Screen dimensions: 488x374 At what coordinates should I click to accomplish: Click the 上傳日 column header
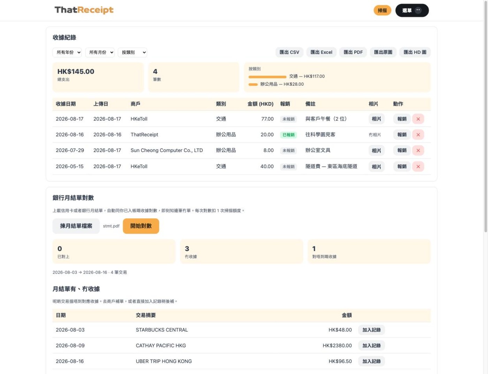click(101, 104)
